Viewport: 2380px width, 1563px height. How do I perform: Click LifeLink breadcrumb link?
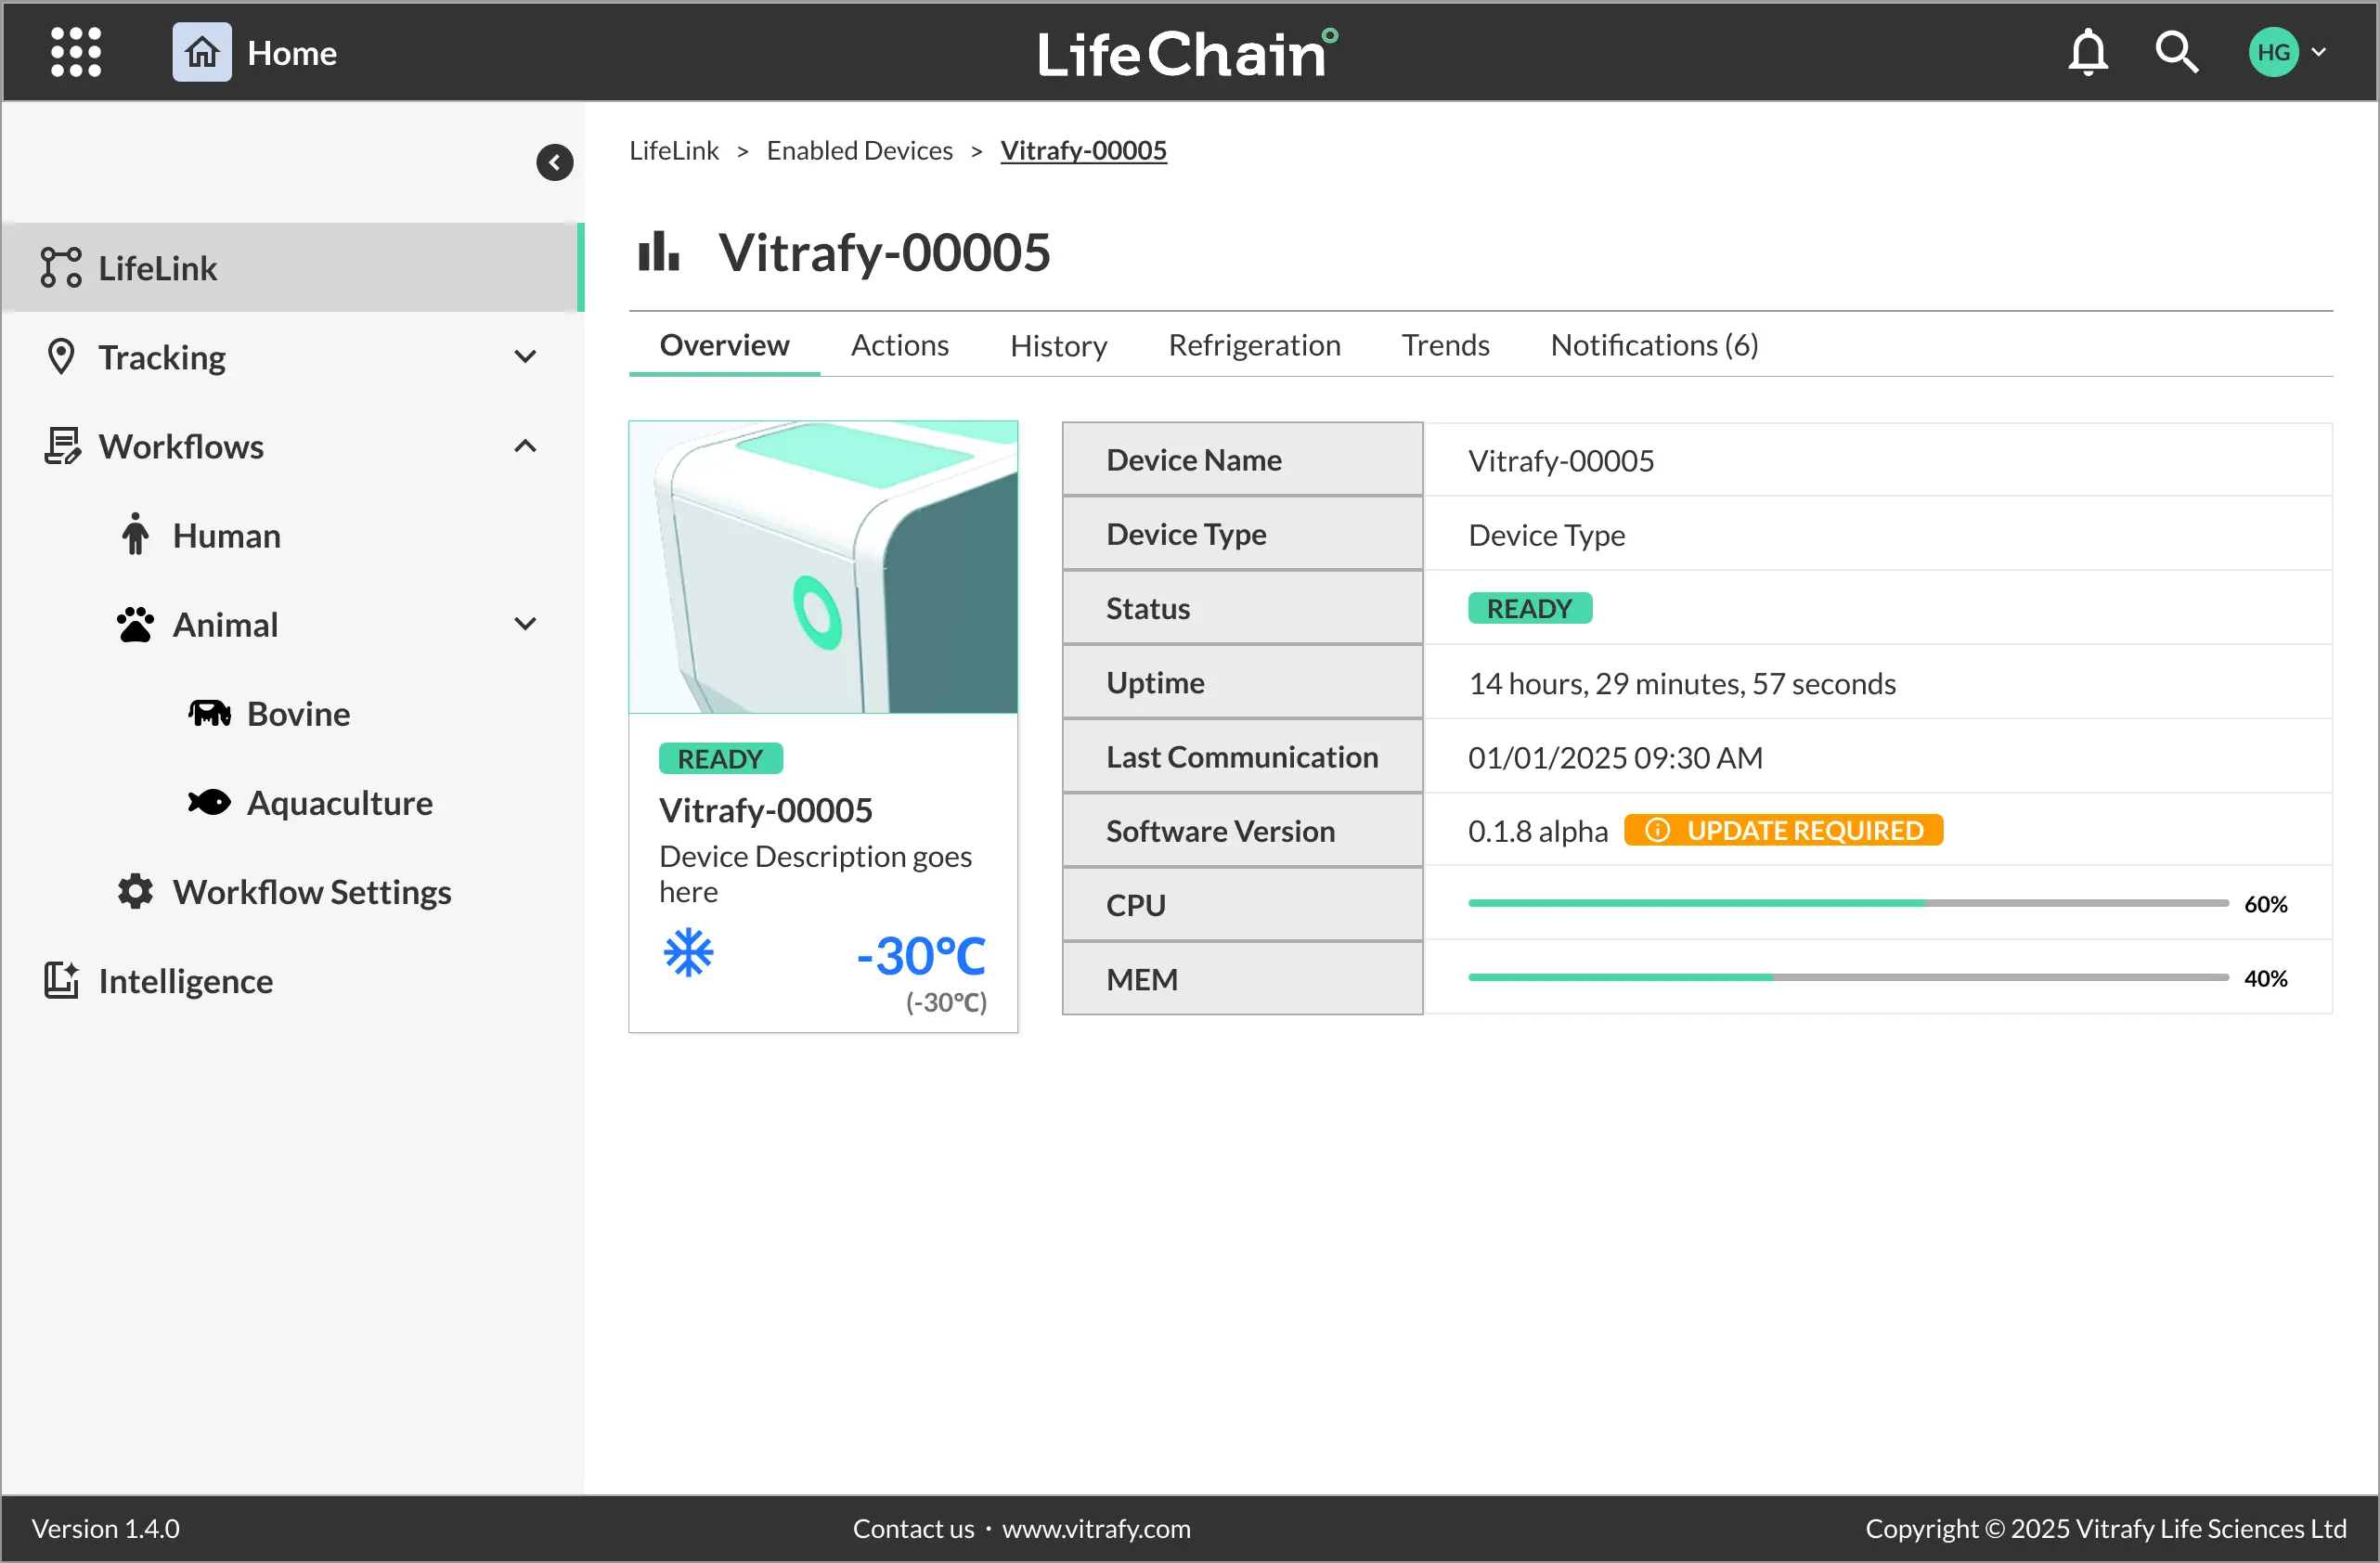pyautogui.click(x=674, y=151)
